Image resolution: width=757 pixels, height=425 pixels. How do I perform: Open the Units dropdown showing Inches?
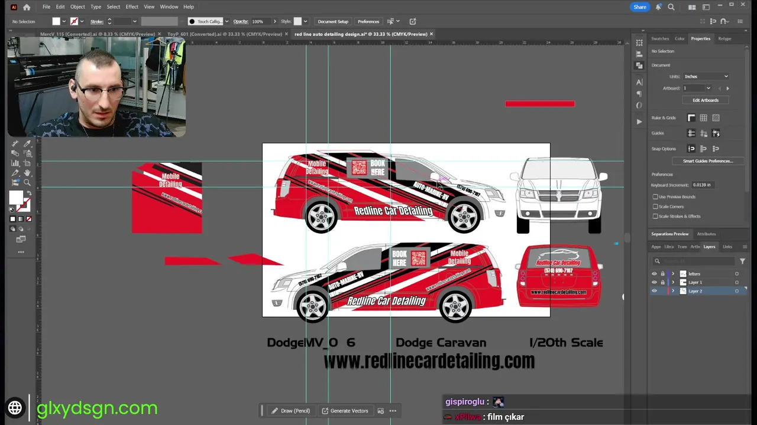pos(706,77)
